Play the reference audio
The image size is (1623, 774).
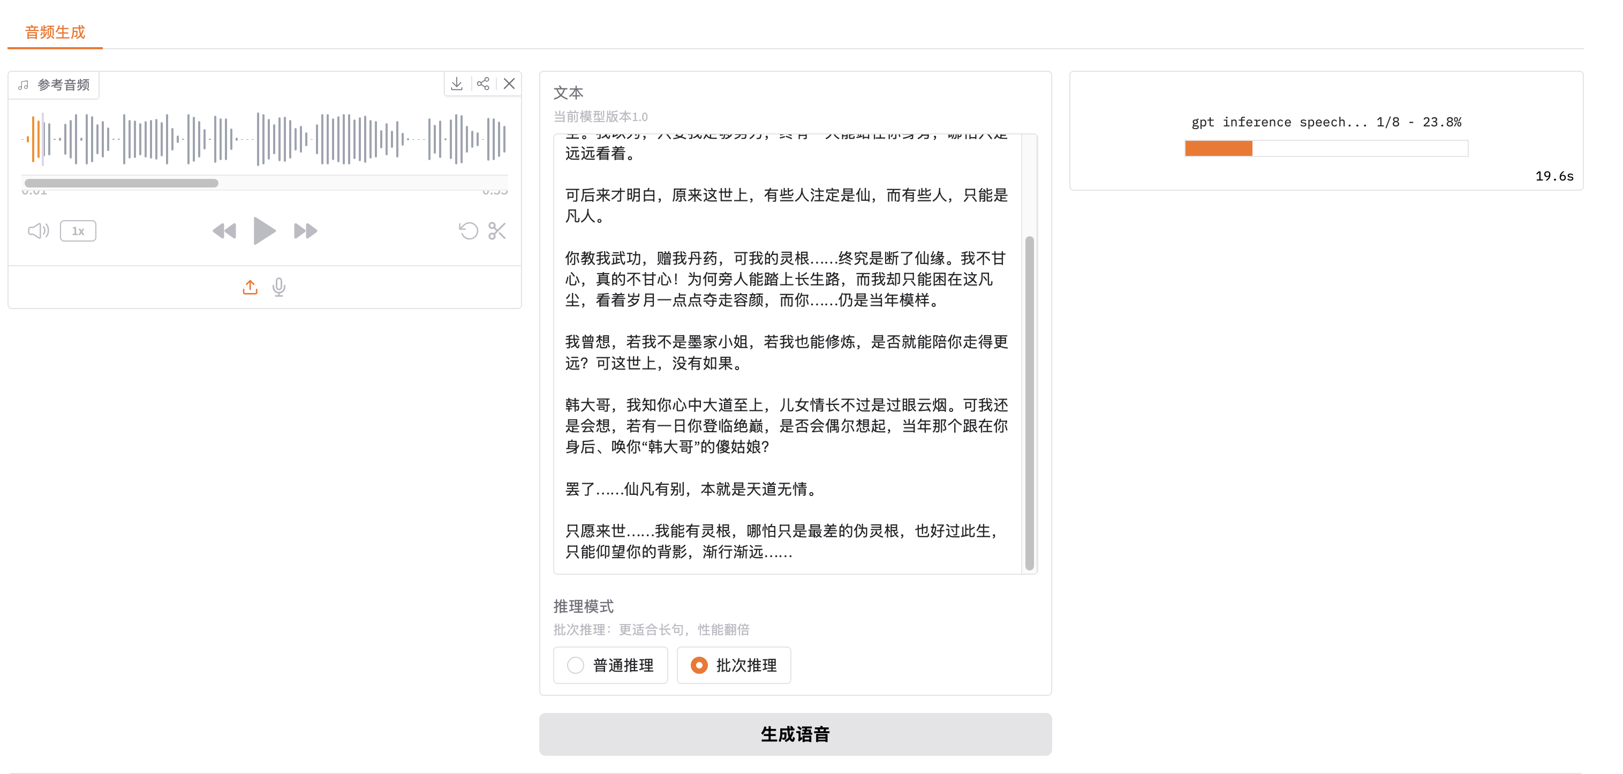click(x=264, y=231)
